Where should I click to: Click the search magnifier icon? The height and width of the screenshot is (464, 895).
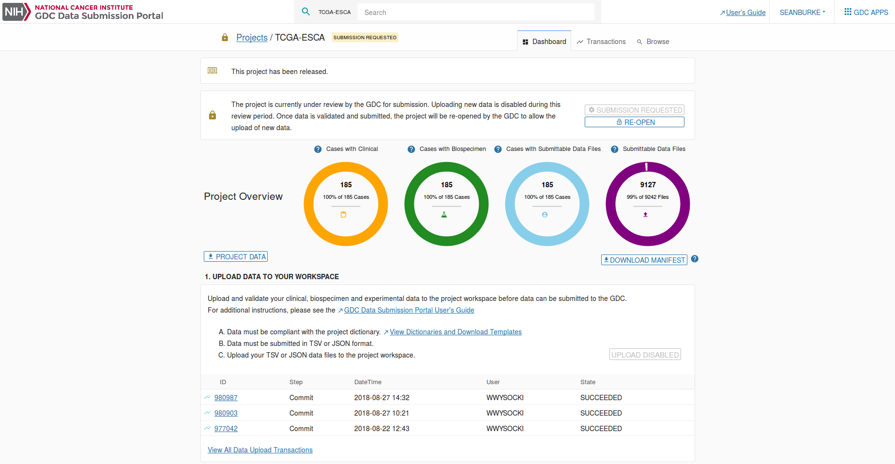[x=306, y=12]
